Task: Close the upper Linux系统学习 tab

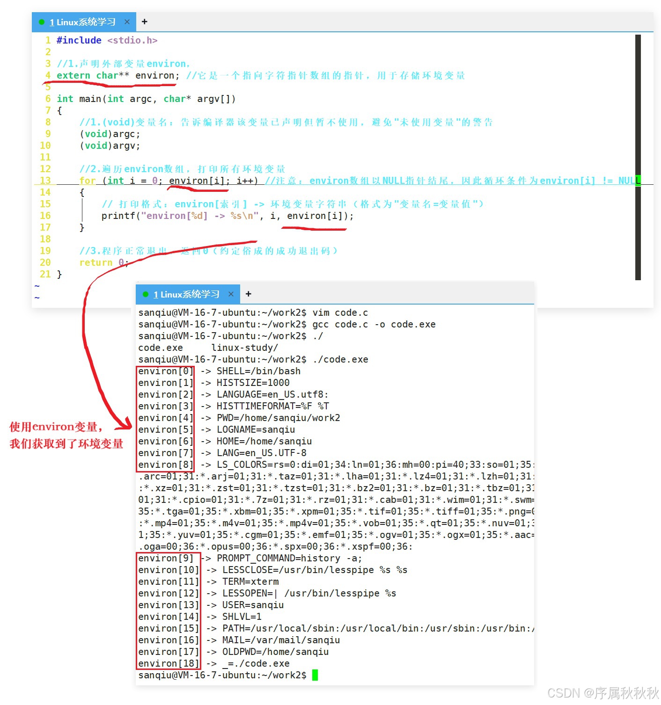Action: tap(127, 22)
